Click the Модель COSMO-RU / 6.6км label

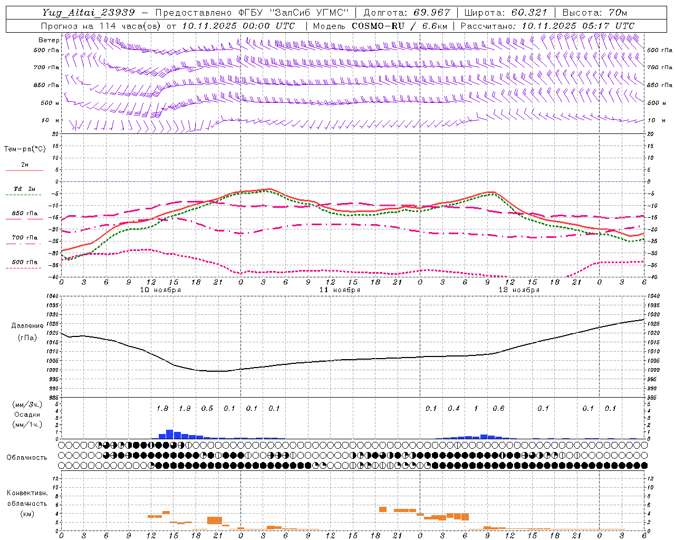click(380, 26)
